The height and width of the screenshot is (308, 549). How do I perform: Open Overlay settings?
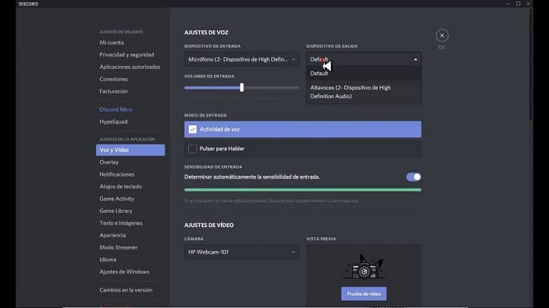(x=109, y=162)
